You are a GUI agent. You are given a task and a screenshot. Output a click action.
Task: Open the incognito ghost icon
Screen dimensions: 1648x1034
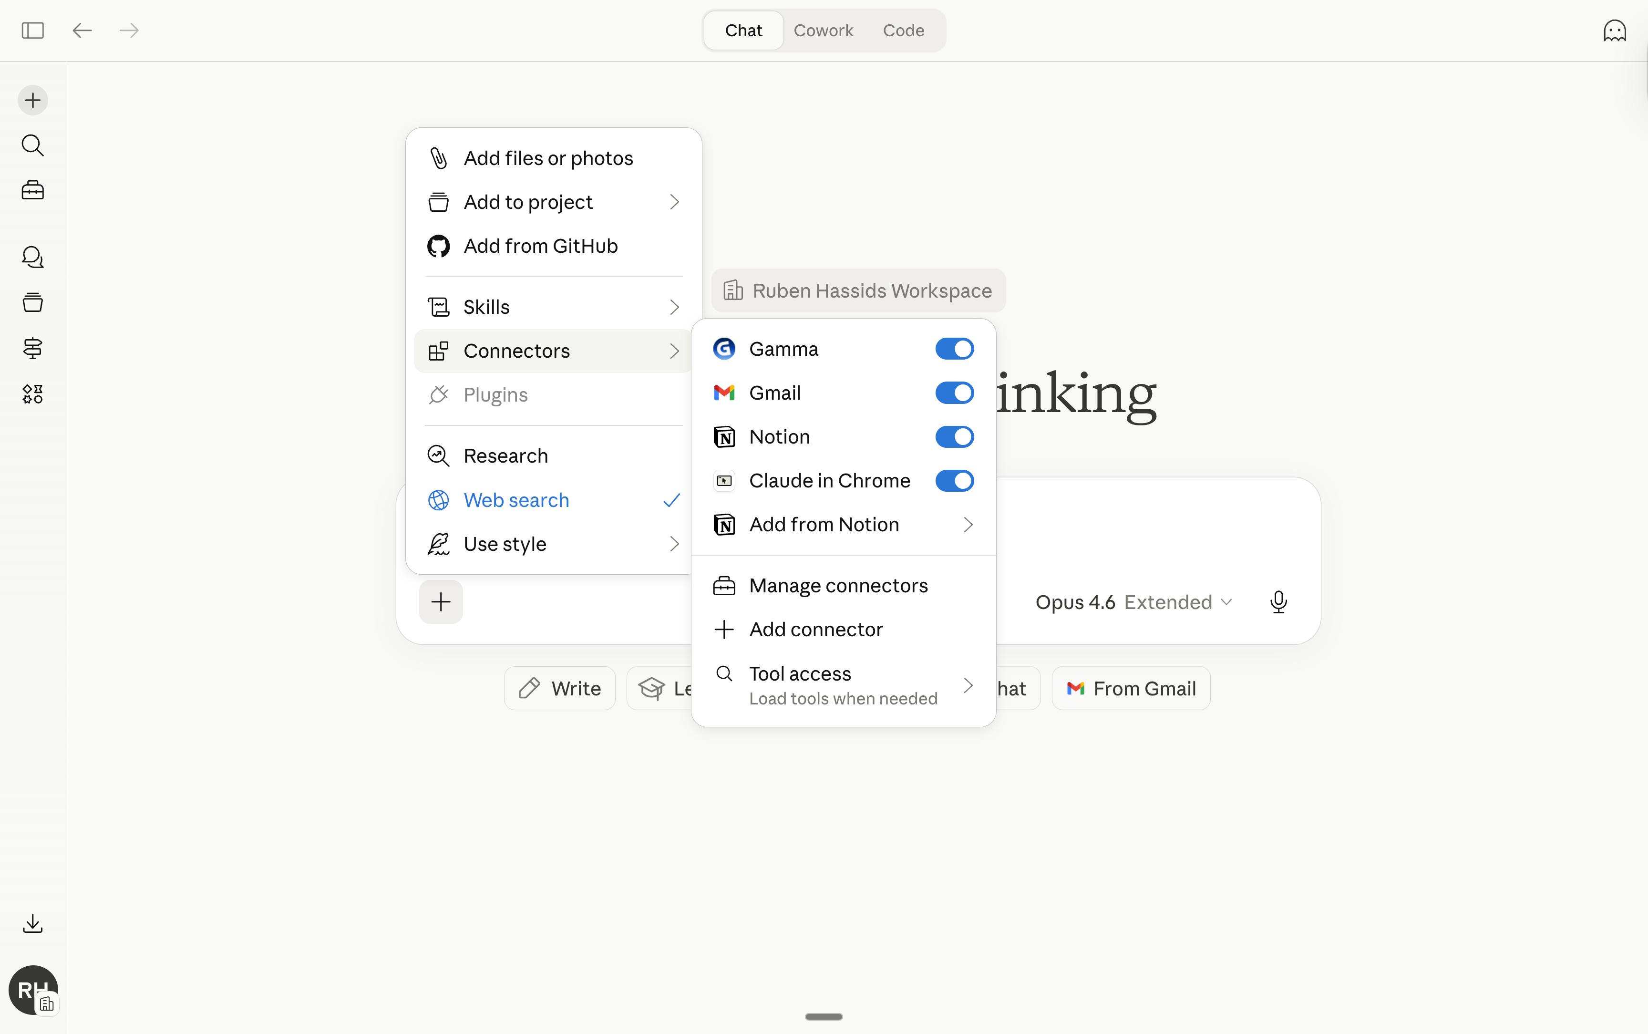(x=1615, y=30)
